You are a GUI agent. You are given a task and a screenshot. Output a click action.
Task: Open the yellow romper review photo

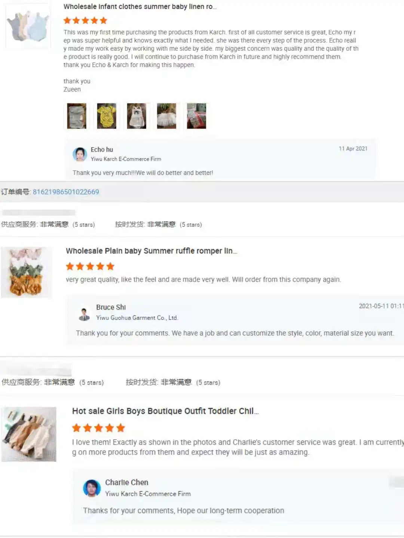coord(107,116)
